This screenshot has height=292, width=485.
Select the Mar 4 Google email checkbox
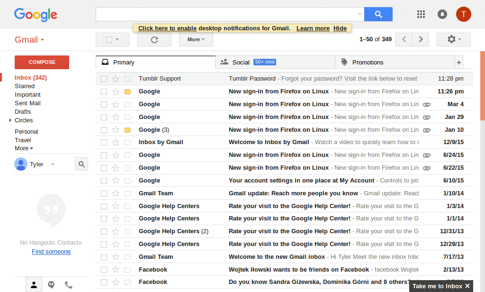point(104,104)
